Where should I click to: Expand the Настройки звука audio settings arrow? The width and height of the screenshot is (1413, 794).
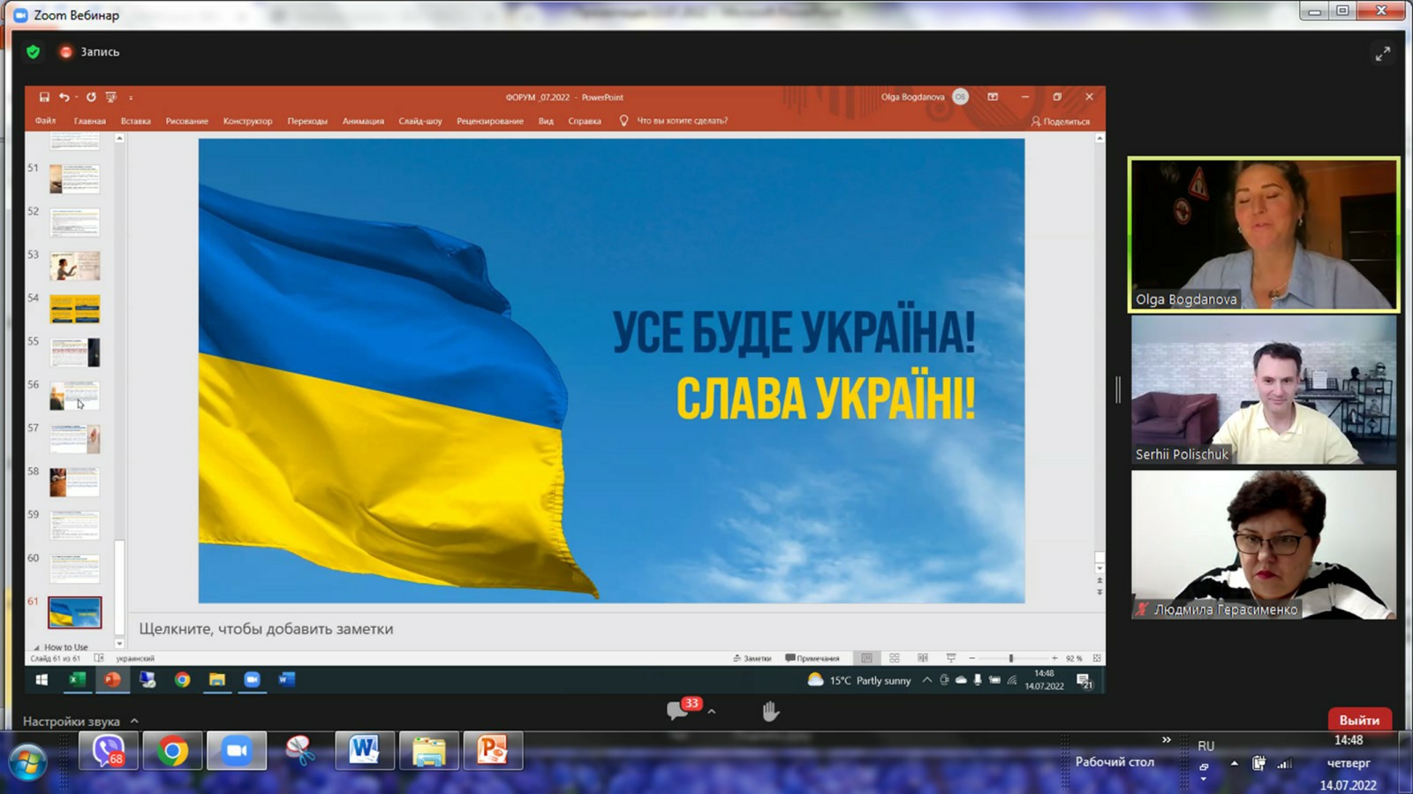tap(134, 721)
